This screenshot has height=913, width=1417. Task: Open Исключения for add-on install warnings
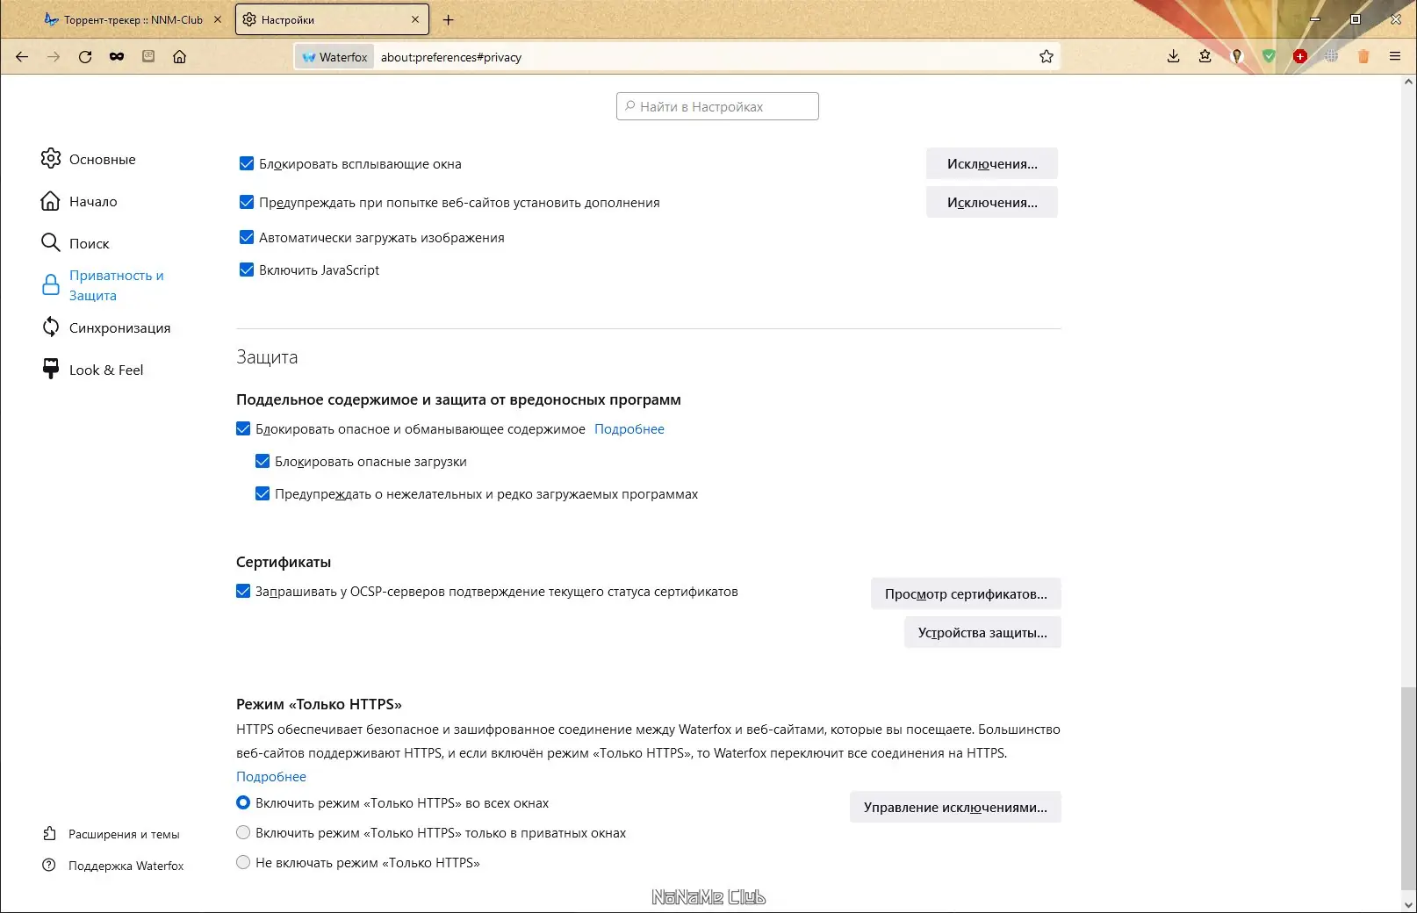[x=992, y=202]
